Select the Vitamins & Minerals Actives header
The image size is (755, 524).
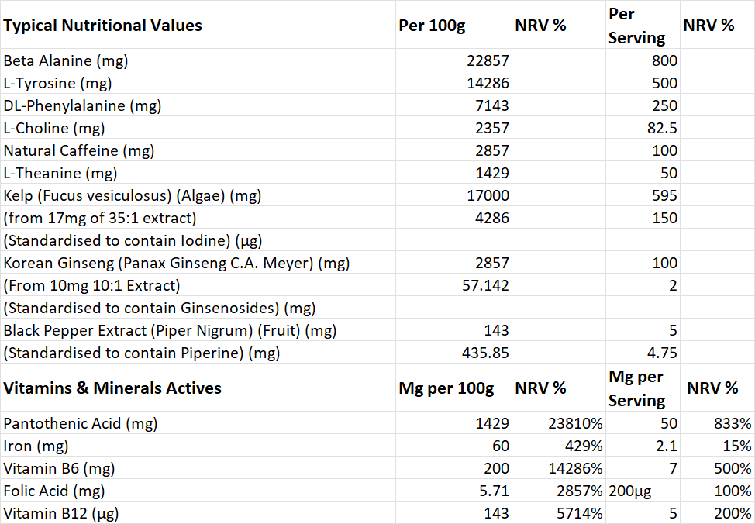[198, 388]
